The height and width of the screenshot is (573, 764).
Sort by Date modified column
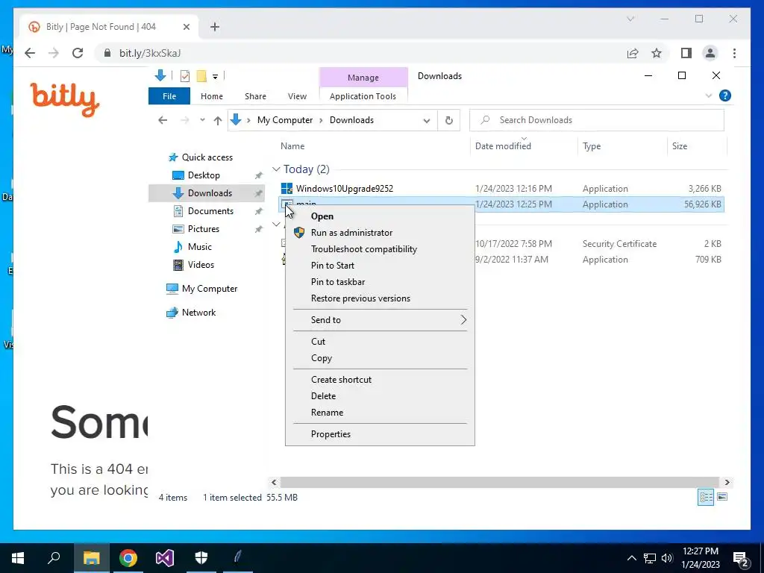[503, 146]
